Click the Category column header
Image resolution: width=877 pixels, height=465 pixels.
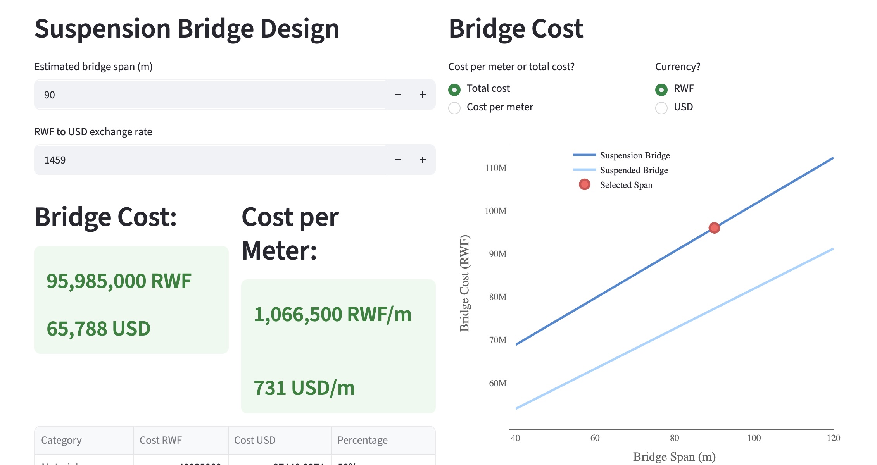pos(84,440)
